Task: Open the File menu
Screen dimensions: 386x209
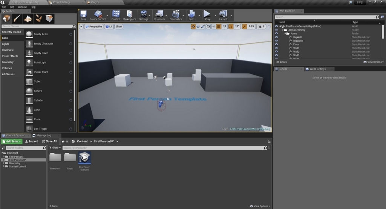Action: (x=4, y=7)
